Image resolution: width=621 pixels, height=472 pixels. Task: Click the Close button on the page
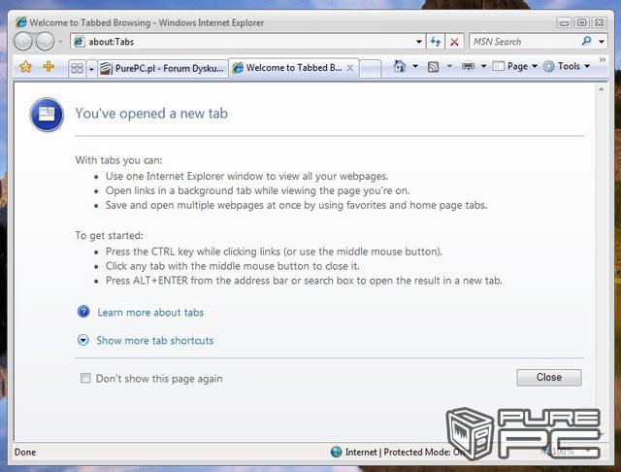coord(548,377)
